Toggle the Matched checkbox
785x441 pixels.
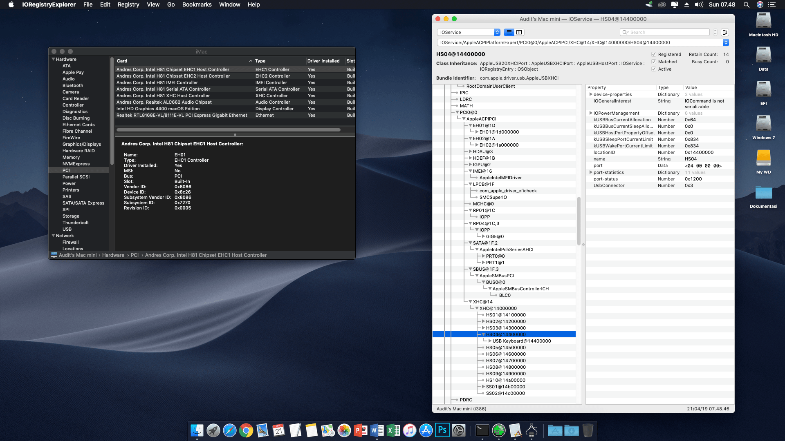tap(654, 62)
